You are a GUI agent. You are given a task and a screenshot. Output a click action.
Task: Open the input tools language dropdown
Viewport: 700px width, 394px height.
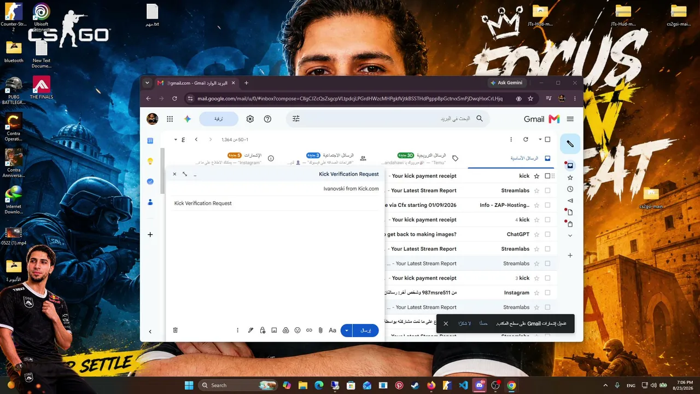point(176,140)
